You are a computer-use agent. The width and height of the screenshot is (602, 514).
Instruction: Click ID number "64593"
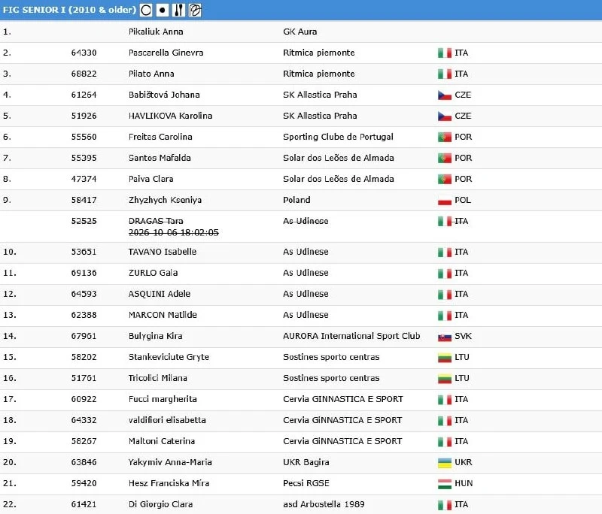click(x=84, y=294)
